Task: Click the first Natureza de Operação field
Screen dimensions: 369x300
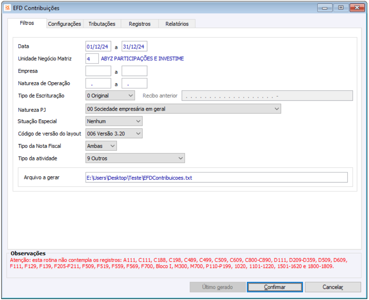Action: [x=98, y=83]
